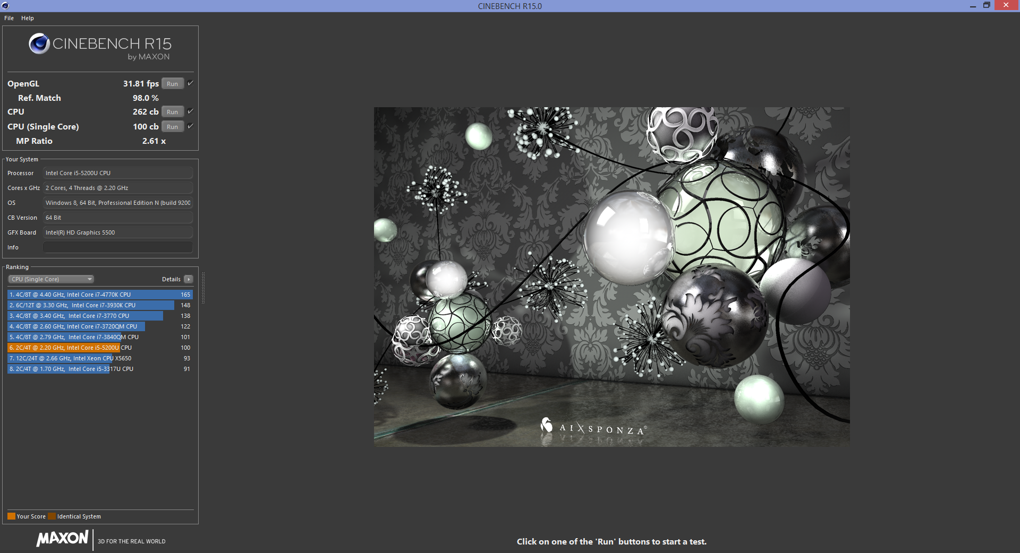Run the CPU multi-core benchmark

tap(173, 112)
